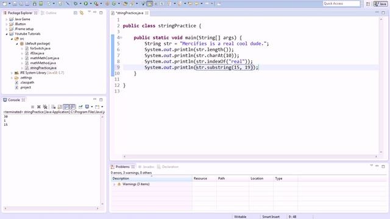390x219 pixels.
Task: Open Display Selected Console dropdown arrow
Action: (92, 107)
